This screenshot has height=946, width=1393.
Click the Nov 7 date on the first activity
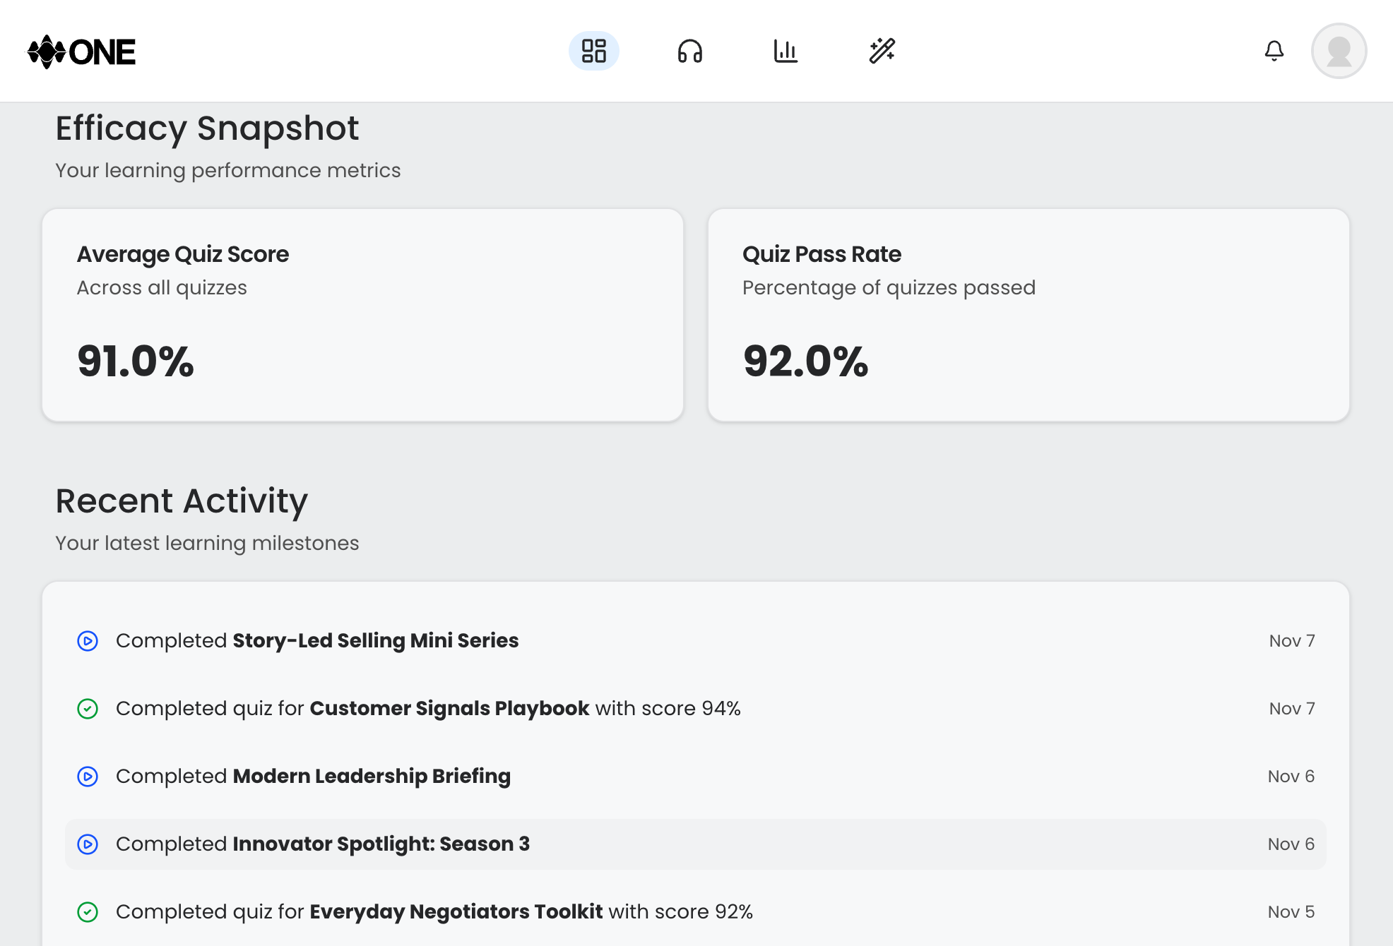tap(1292, 640)
